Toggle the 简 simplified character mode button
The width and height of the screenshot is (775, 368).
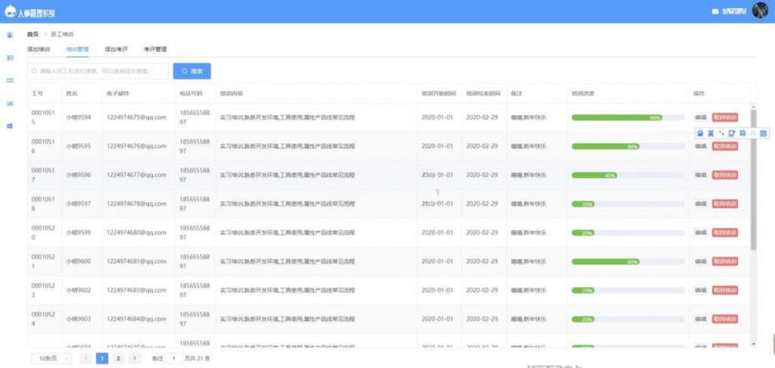(x=742, y=133)
